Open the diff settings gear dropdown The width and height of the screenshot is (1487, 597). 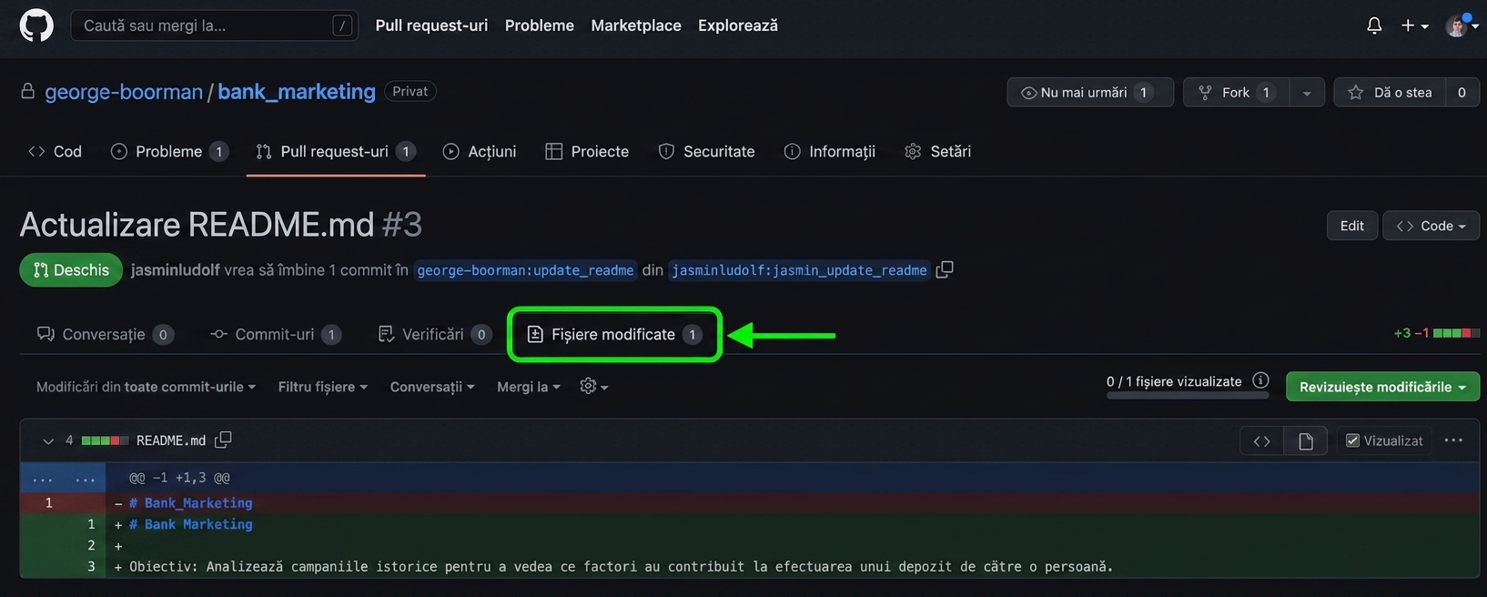(593, 386)
